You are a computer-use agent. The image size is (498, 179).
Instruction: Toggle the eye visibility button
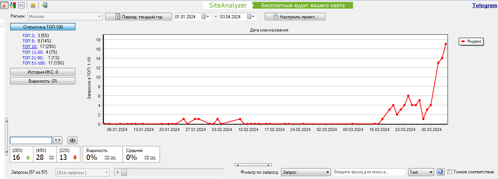click(72, 140)
